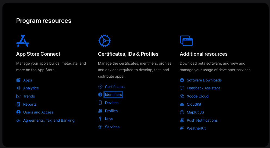Click the text "Download beta software, and view and"
This screenshot has width=270, height=148.
tap(212, 63)
